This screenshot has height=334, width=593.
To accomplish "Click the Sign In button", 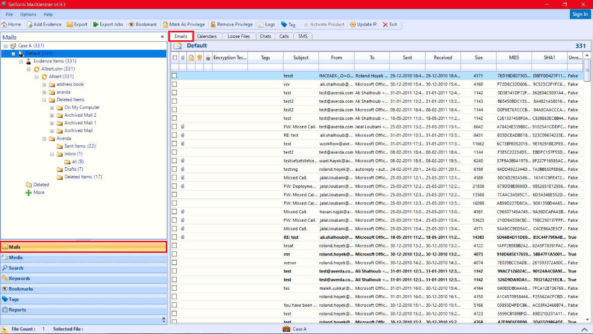I will pyautogui.click(x=580, y=15).
